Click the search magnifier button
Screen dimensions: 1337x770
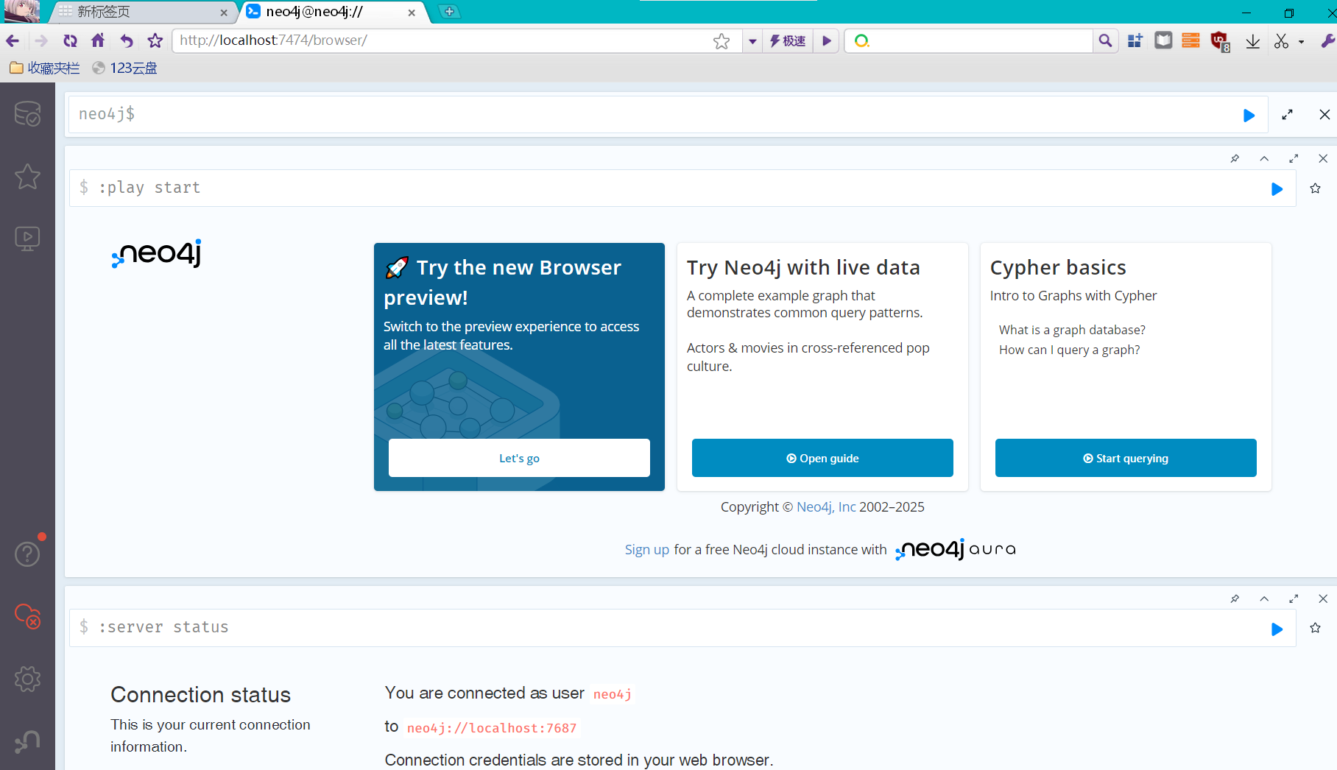1105,40
